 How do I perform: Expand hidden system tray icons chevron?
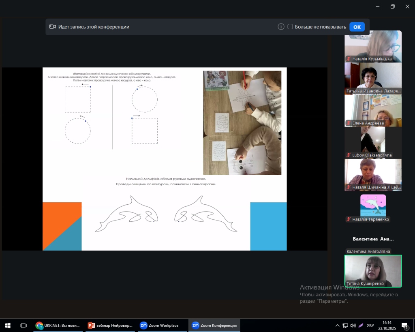click(x=337, y=326)
